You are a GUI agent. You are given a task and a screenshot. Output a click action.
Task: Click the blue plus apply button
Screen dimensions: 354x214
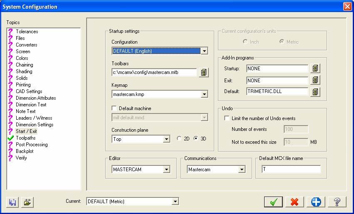pos(316,202)
